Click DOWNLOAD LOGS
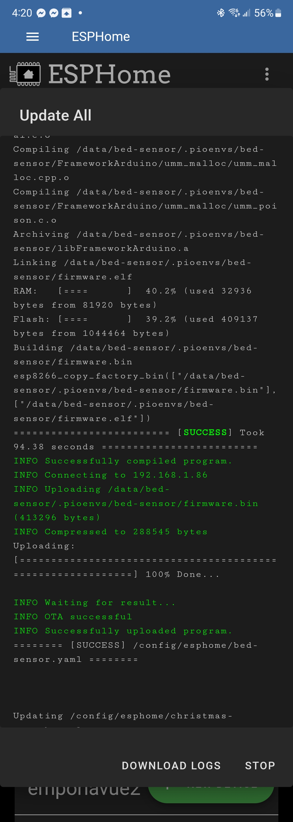 click(171, 766)
